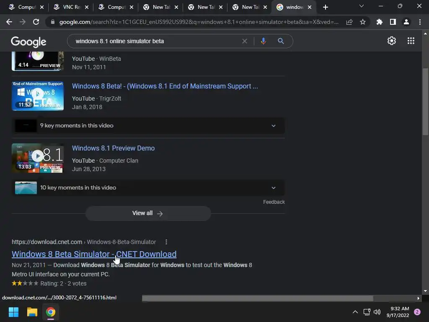View site info via padlock icon
This screenshot has width=429, height=322.
click(x=53, y=22)
